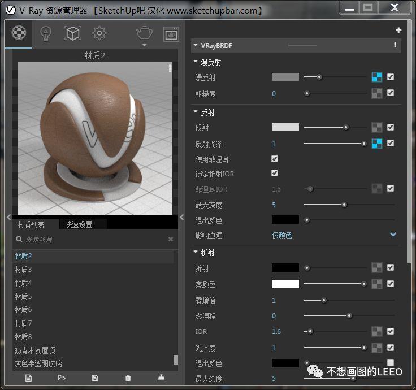This screenshot has width=416, height=390.
Task: Open the Materials tab icon
Action: point(19,33)
